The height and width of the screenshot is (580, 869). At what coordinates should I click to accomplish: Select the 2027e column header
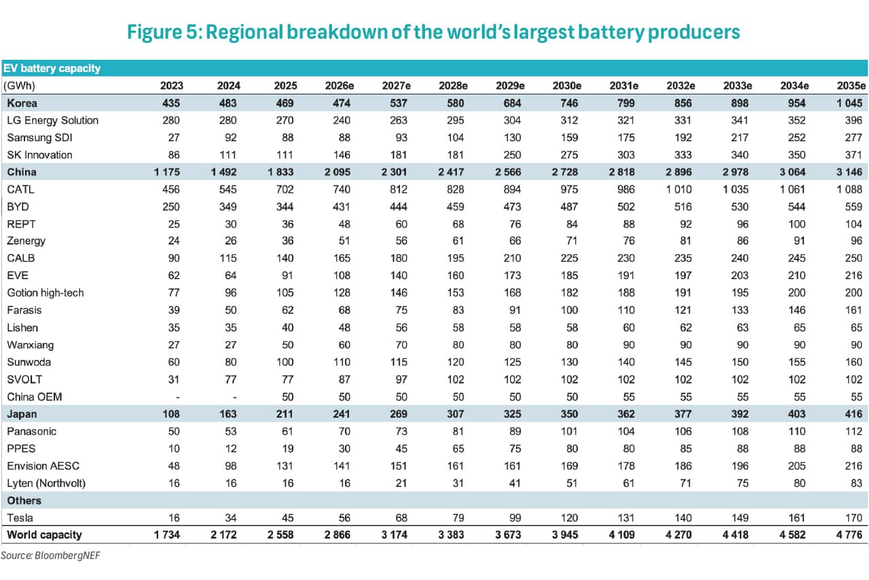[396, 86]
